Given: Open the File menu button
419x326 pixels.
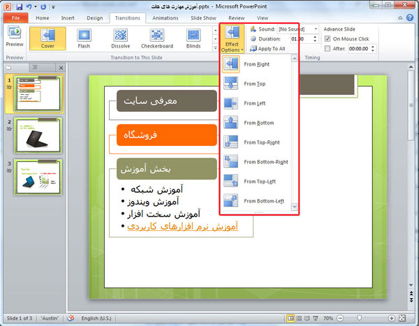Looking at the screenshot, I should tap(15, 17).
